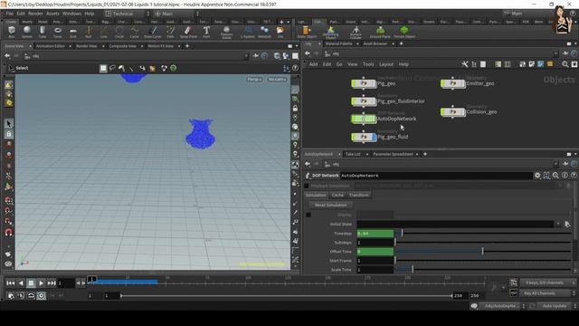Open the Persp viewport camera dropdown
This screenshot has width=579, height=326.
click(x=255, y=80)
